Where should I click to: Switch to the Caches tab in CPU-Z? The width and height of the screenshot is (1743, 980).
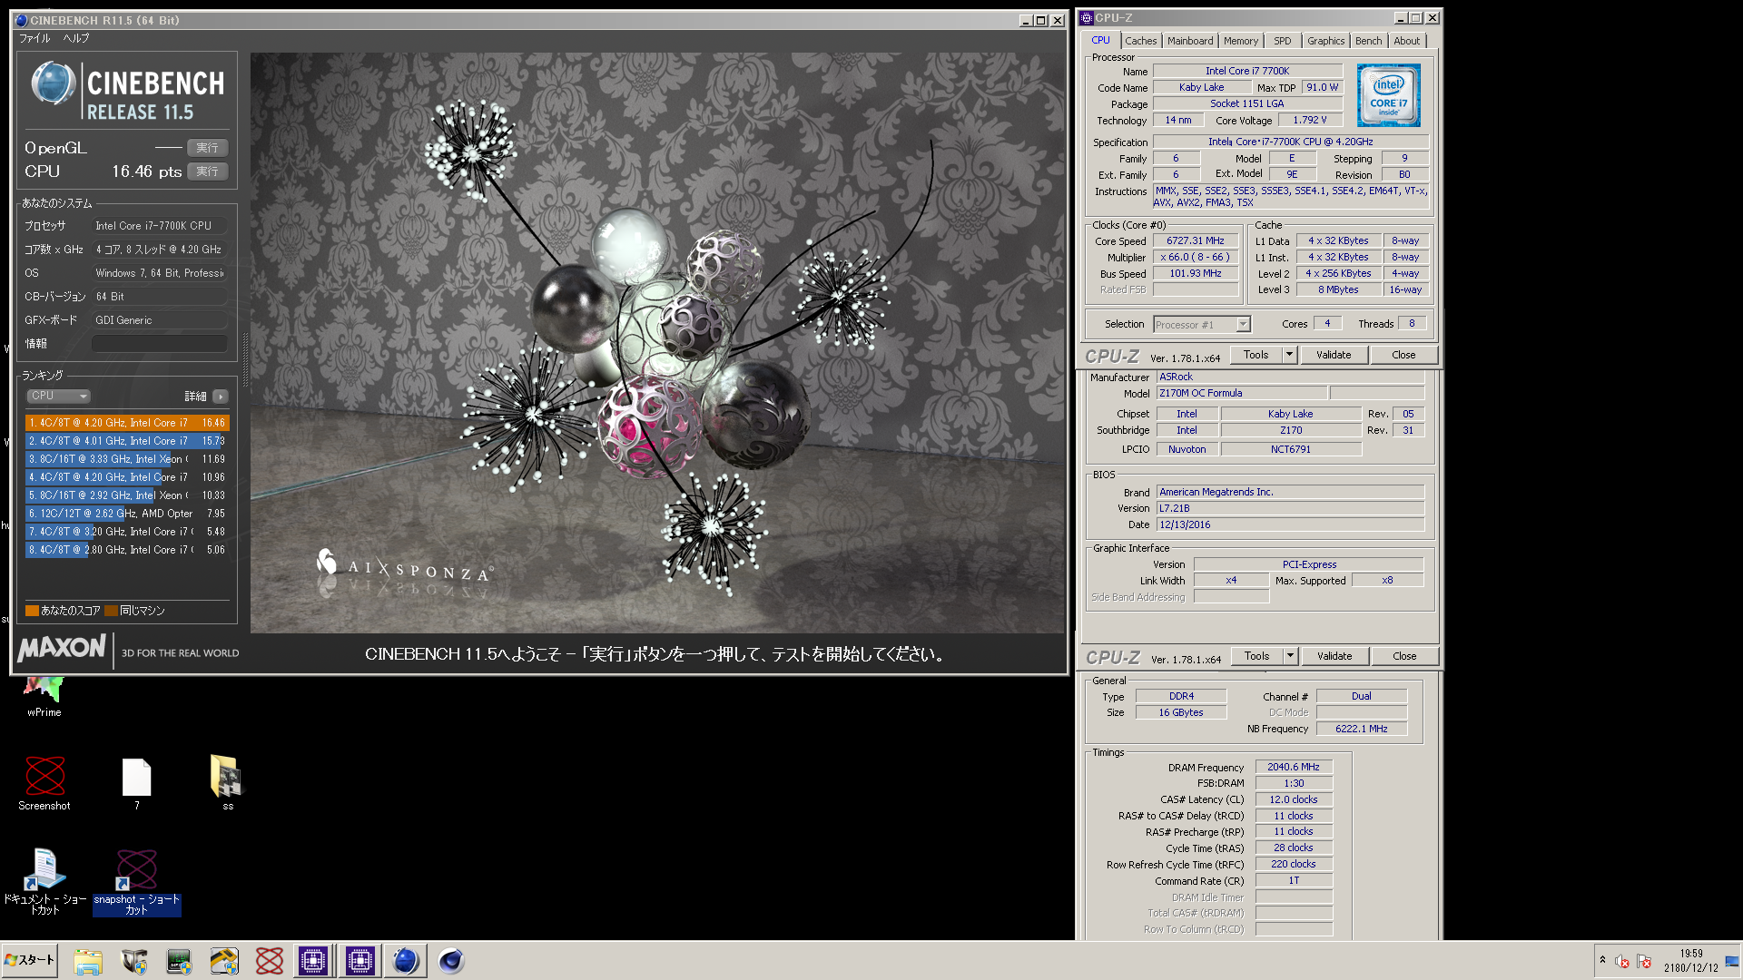coord(1140,41)
